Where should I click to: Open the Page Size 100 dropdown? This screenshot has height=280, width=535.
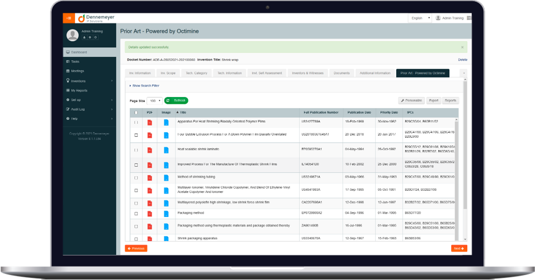(x=154, y=101)
